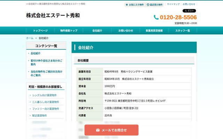Click 町田・相模原のお部屋探し heading
The height and width of the screenshot is (139, 223).
(45, 87)
